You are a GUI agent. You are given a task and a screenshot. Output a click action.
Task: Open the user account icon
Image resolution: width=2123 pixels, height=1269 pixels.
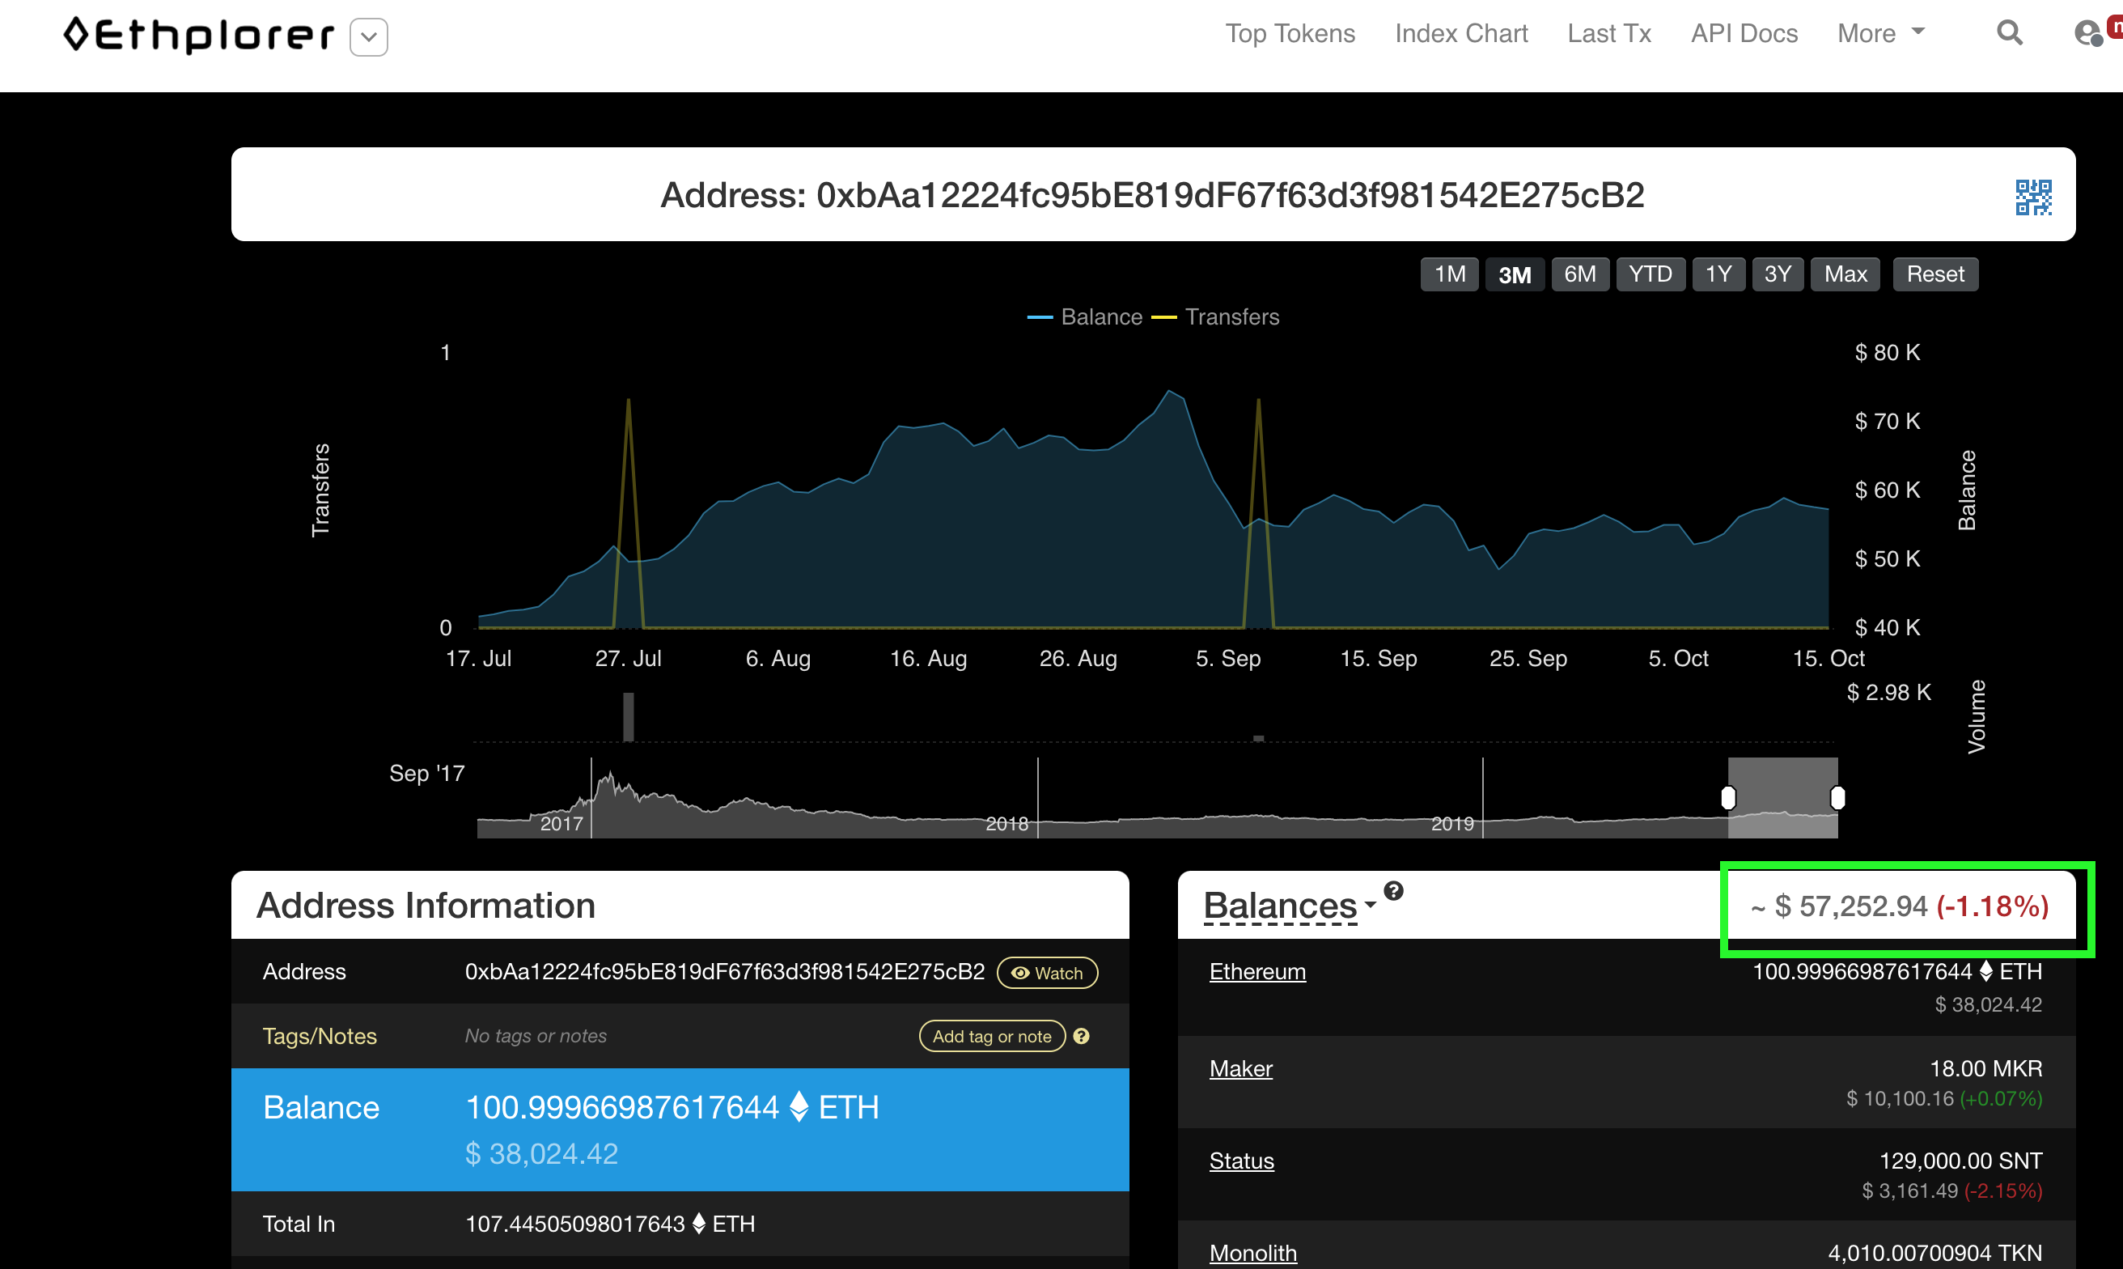(2087, 33)
